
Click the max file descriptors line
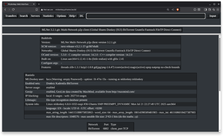pyautogui.click(x=92, y=116)
